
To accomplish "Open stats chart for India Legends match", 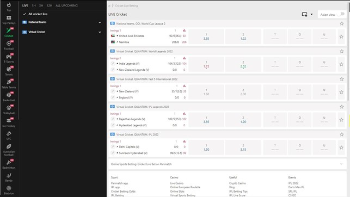I will click(x=184, y=58).
